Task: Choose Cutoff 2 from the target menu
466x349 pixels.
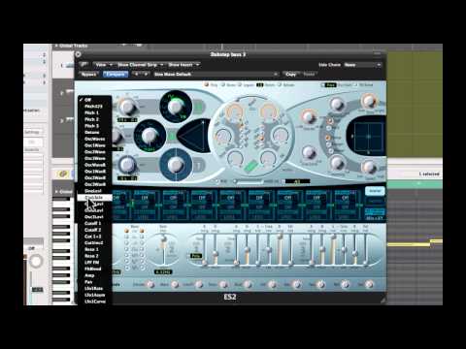Action: (94, 230)
